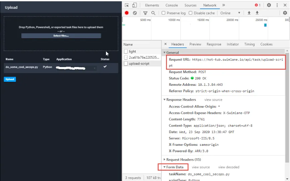Open DevTools settings gear at top
This screenshot has width=290, height=181.
click(x=269, y=5)
